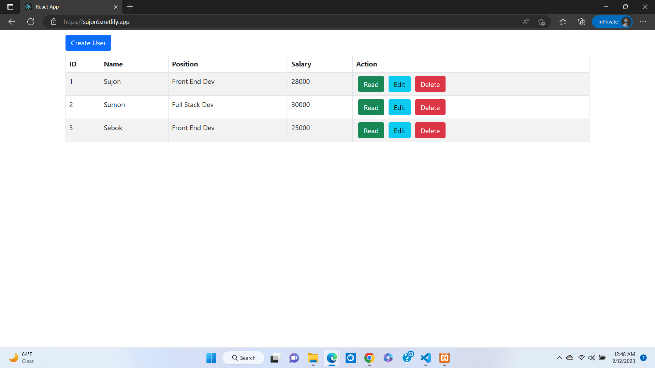Screen dimensions: 655x368
Task: Open the Collections flyout in Edge
Action: (581, 21)
